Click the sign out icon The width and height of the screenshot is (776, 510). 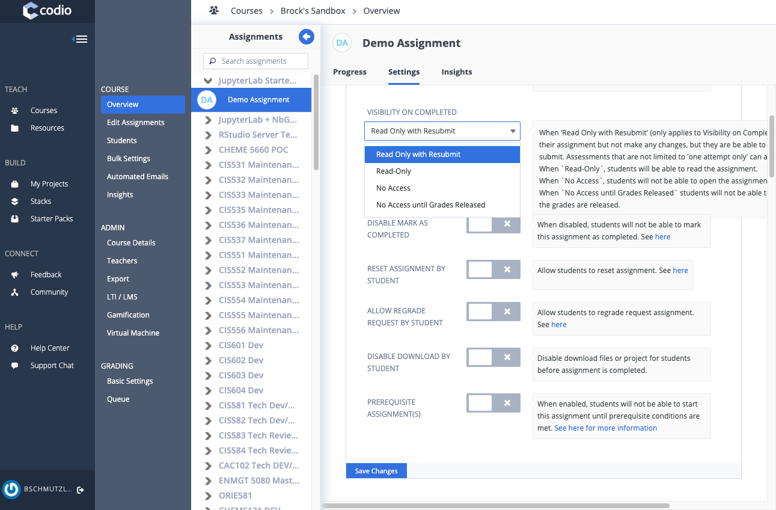pos(81,490)
